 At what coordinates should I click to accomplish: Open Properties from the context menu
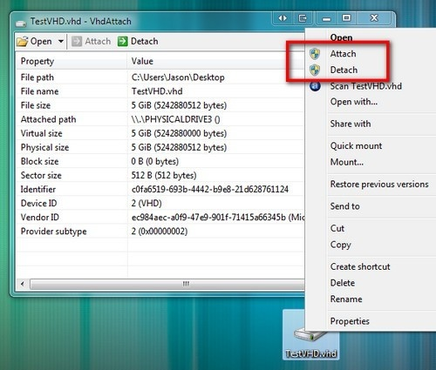coord(350,321)
